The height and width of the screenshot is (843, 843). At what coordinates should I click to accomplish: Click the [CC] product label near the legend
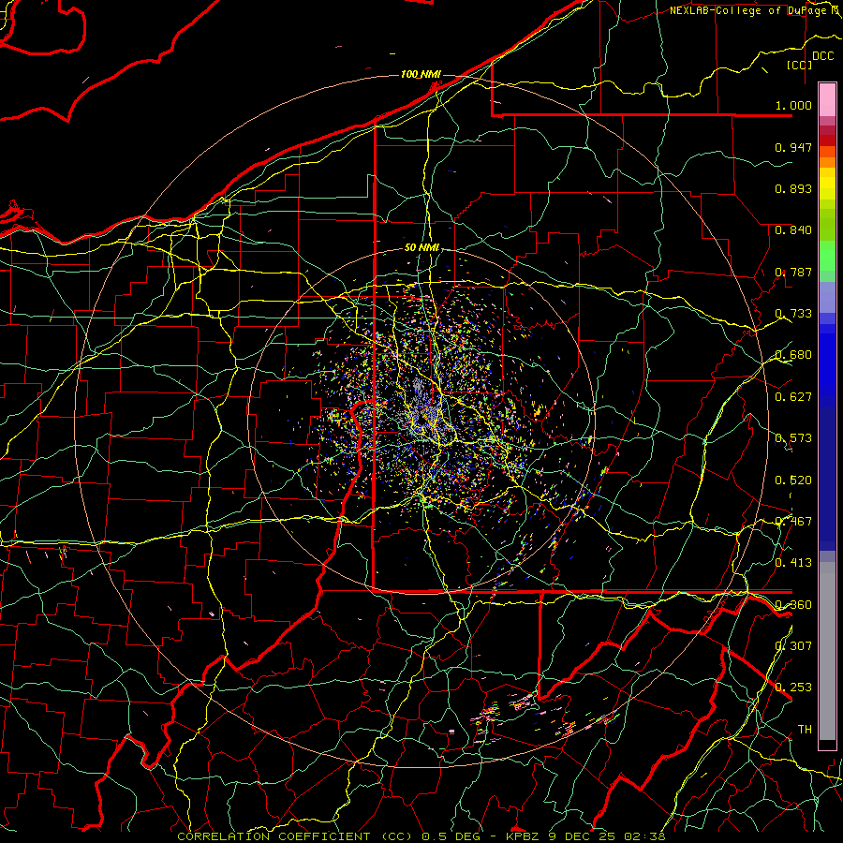click(800, 65)
